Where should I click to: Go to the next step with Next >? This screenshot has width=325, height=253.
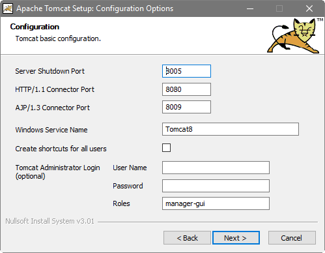pos(236,238)
